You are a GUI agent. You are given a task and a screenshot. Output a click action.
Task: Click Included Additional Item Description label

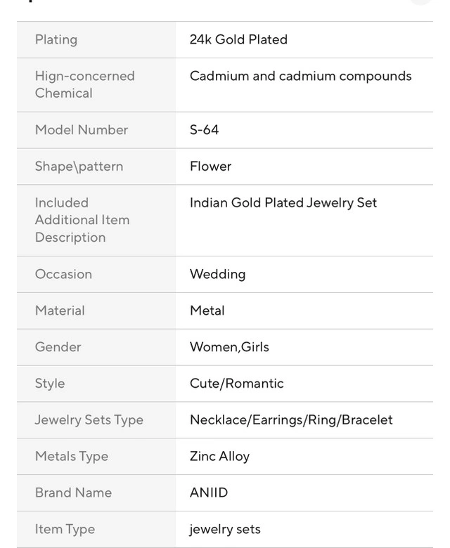[82, 220]
